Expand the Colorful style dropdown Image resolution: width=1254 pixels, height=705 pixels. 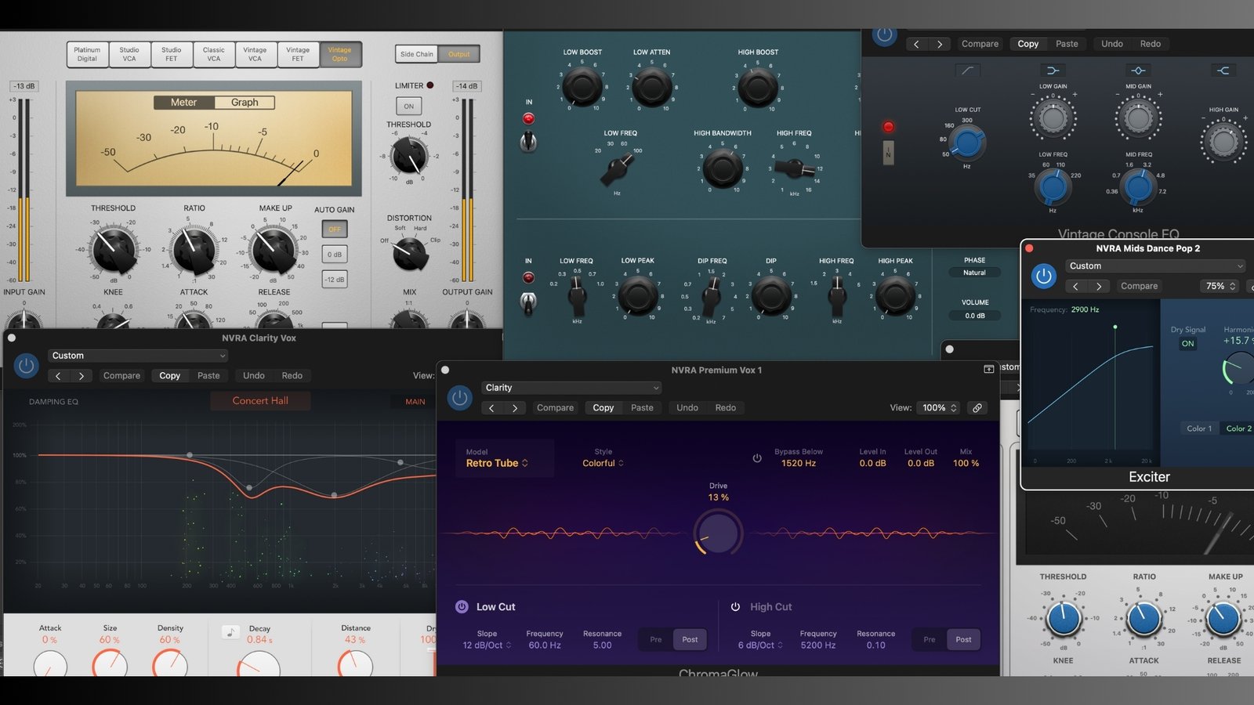(x=603, y=463)
